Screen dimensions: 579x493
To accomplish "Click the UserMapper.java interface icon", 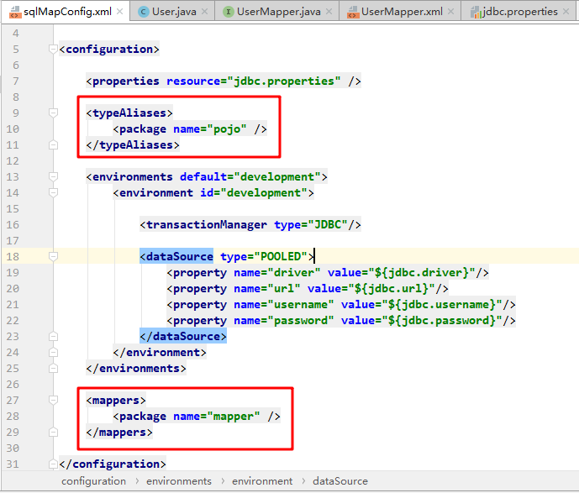I will tap(229, 12).
